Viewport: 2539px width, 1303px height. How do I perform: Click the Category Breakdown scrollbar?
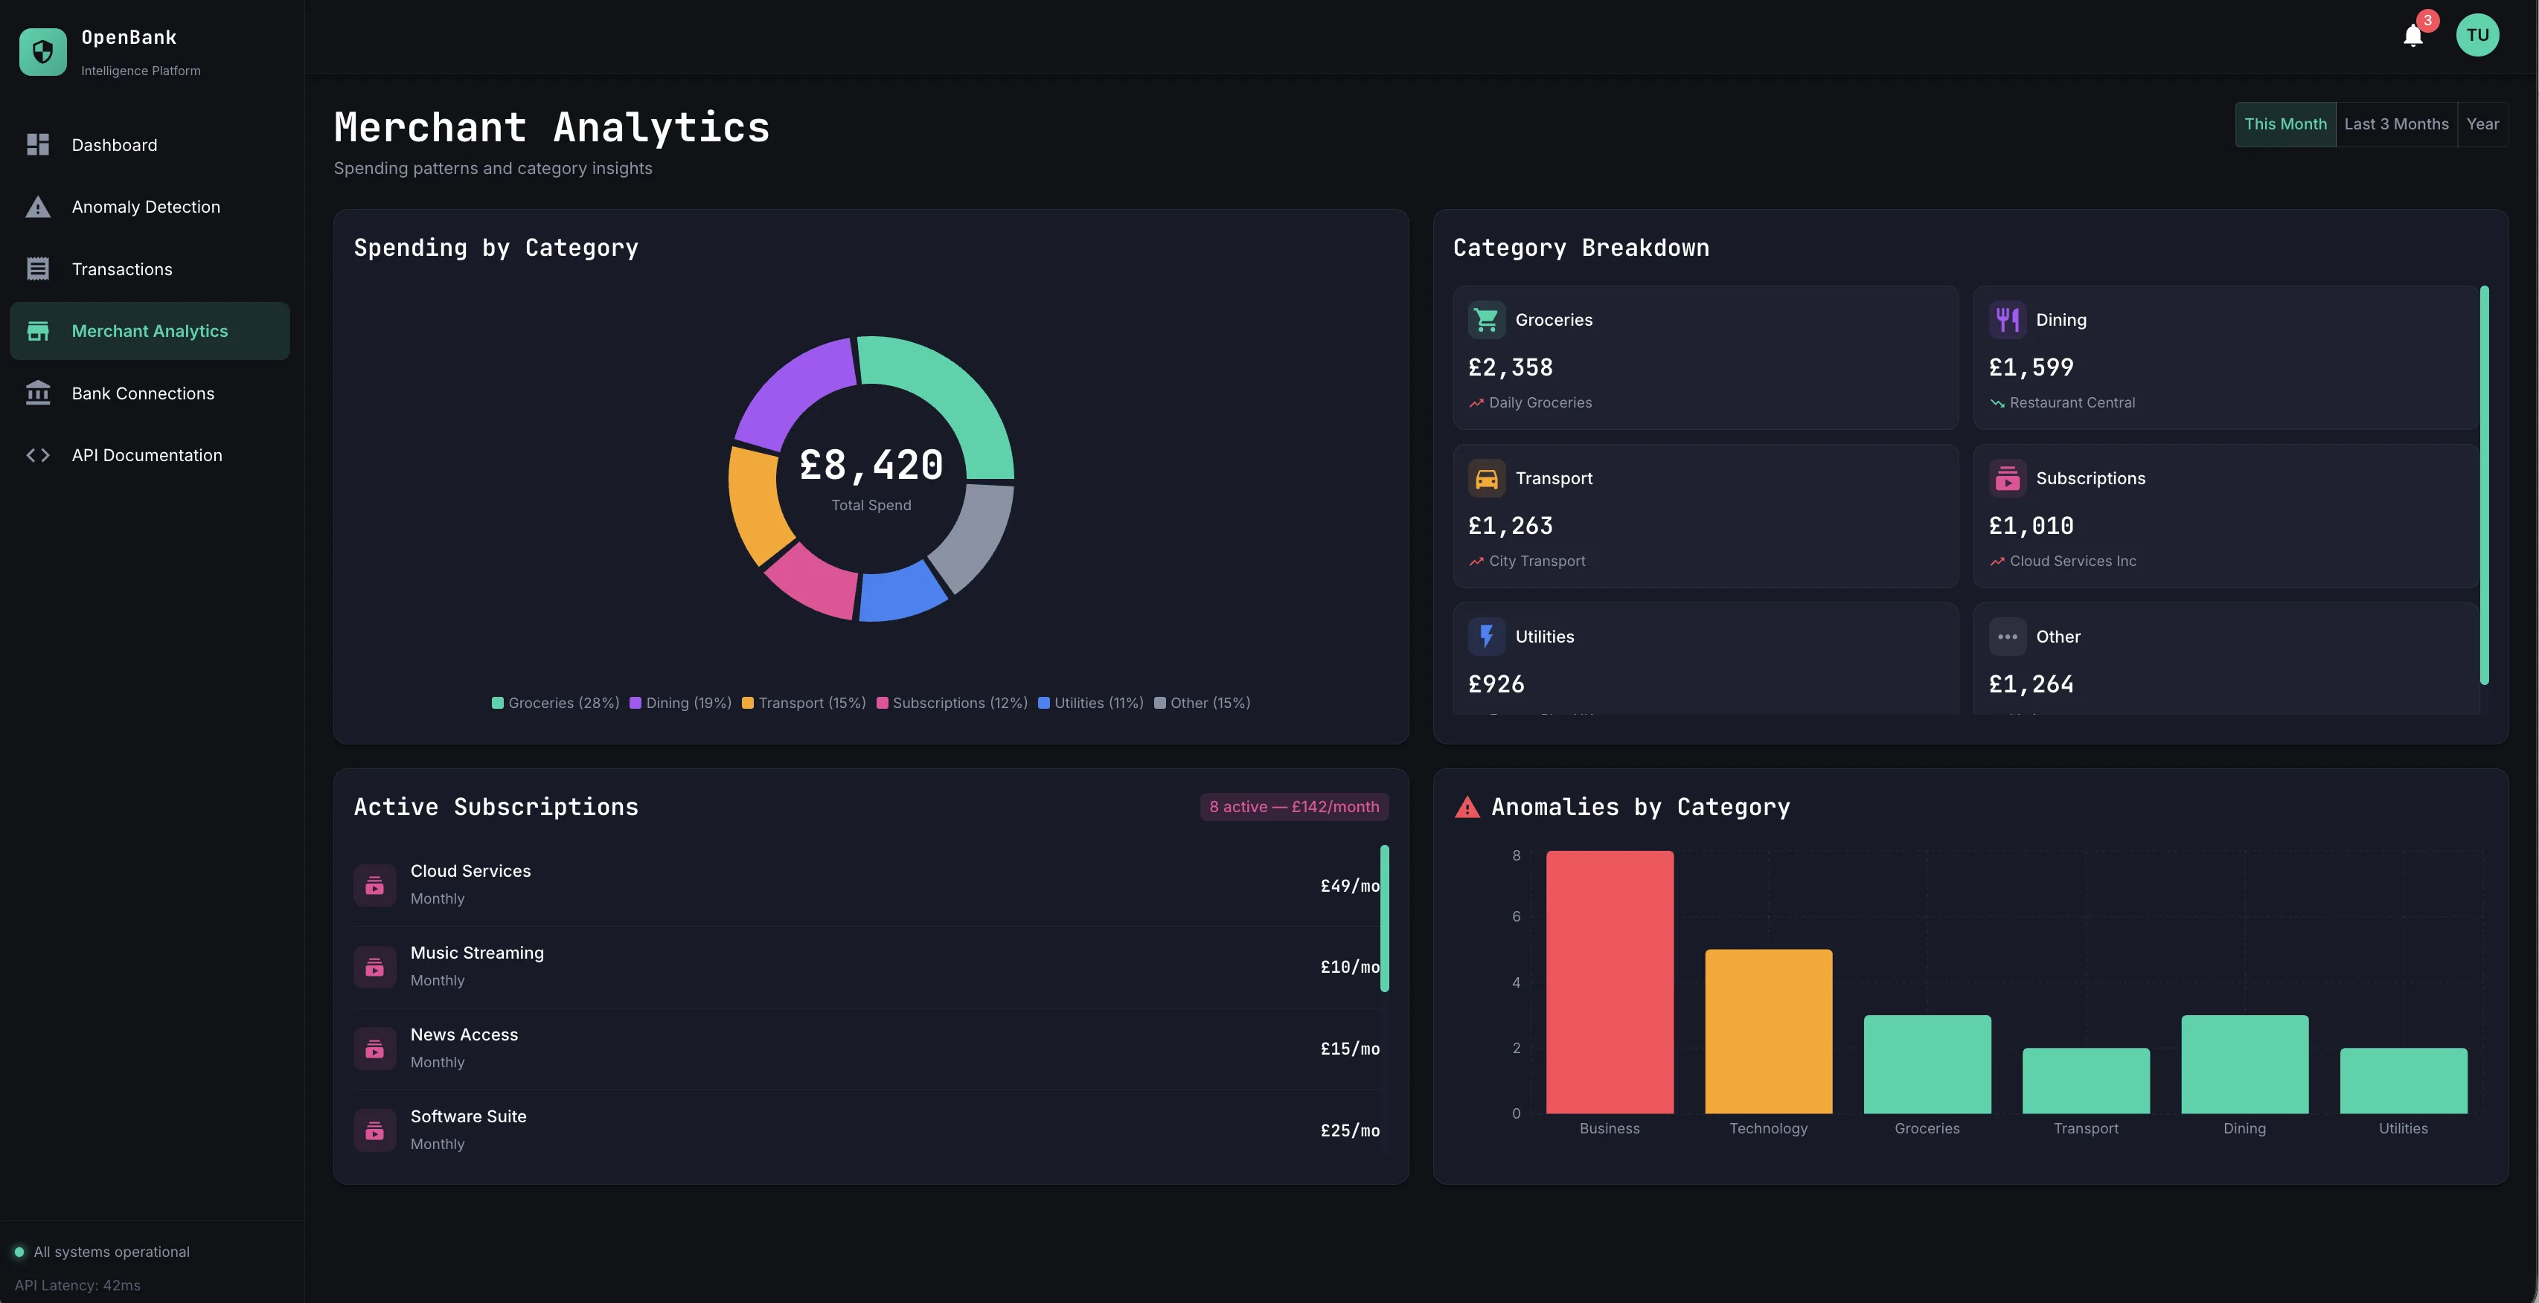coord(2484,485)
